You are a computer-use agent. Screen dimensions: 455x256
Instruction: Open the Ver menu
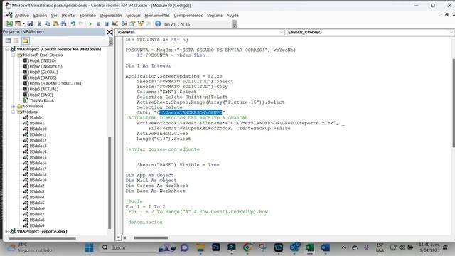coord(54,16)
